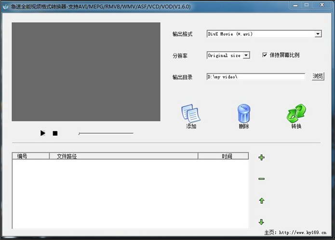Move item down with the green down arrow

[x=261, y=222]
